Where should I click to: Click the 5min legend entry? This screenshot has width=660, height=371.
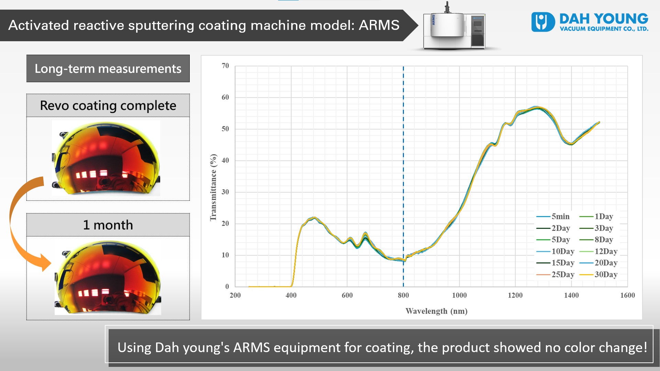point(553,216)
